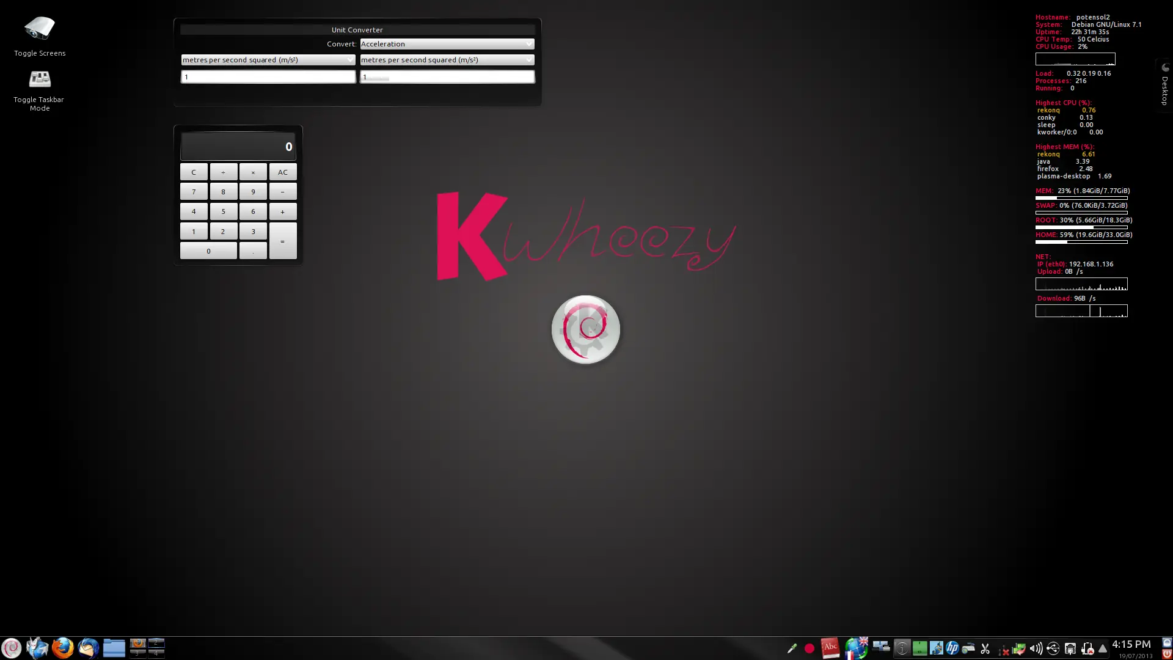Click calculator C clear button
1173x660 pixels.
pyautogui.click(x=194, y=172)
